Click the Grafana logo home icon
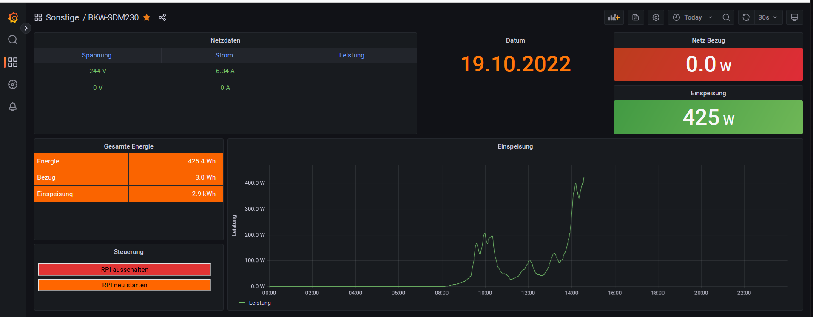The image size is (813, 317). pos(13,17)
